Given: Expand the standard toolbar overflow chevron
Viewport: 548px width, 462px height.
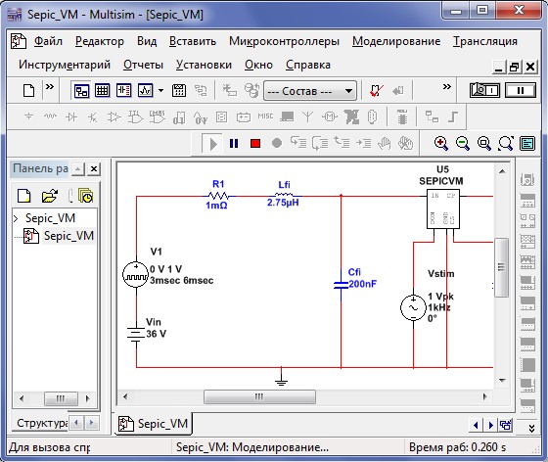Looking at the screenshot, I should pyautogui.click(x=50, y=87).
